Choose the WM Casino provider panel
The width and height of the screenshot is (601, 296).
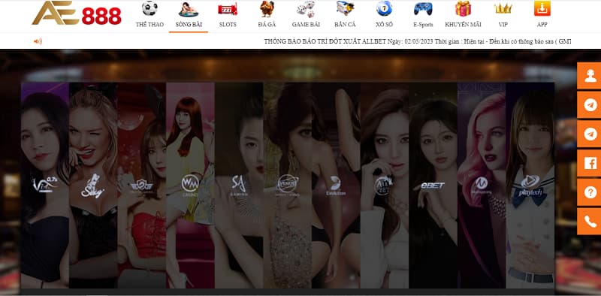(190, 186)
